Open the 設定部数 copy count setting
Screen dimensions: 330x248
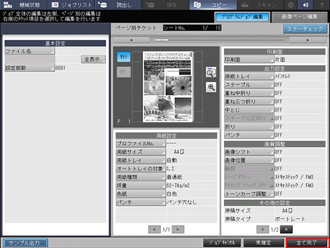[x=29, y=68]
